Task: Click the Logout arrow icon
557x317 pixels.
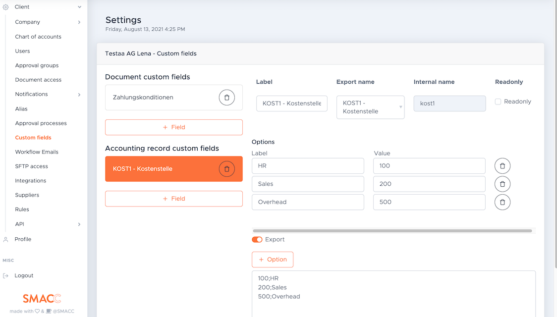Action: [x=5, y=276]
